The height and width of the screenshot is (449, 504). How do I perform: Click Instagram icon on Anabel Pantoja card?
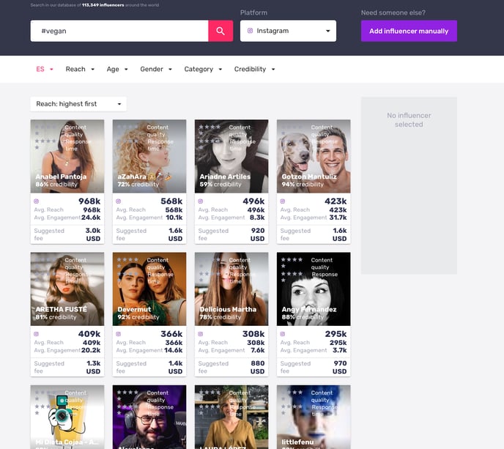tap(37, 201)
